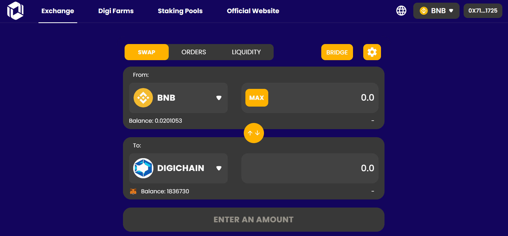Open the language globe icon

[401, 11]
